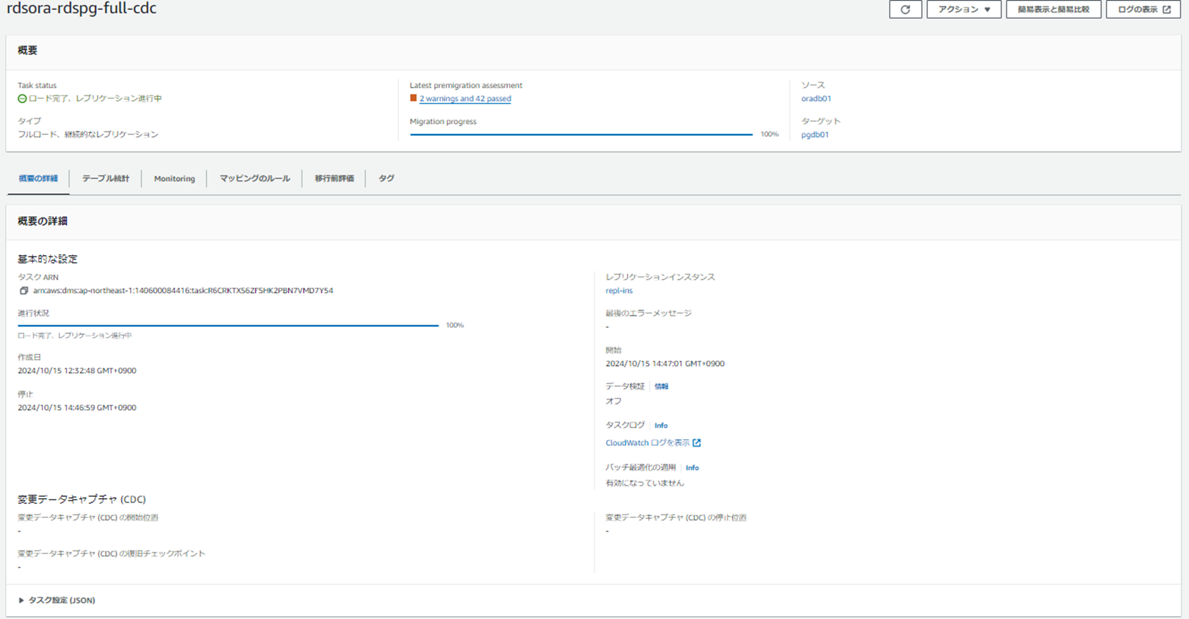Click the repl-ins replication instance link
The height and width of the screenshot is (619, 1189).
click(x=618, y=290)
